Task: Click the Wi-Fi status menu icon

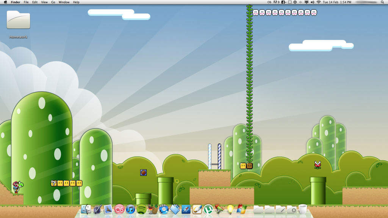Action: (x=318, y=2)
